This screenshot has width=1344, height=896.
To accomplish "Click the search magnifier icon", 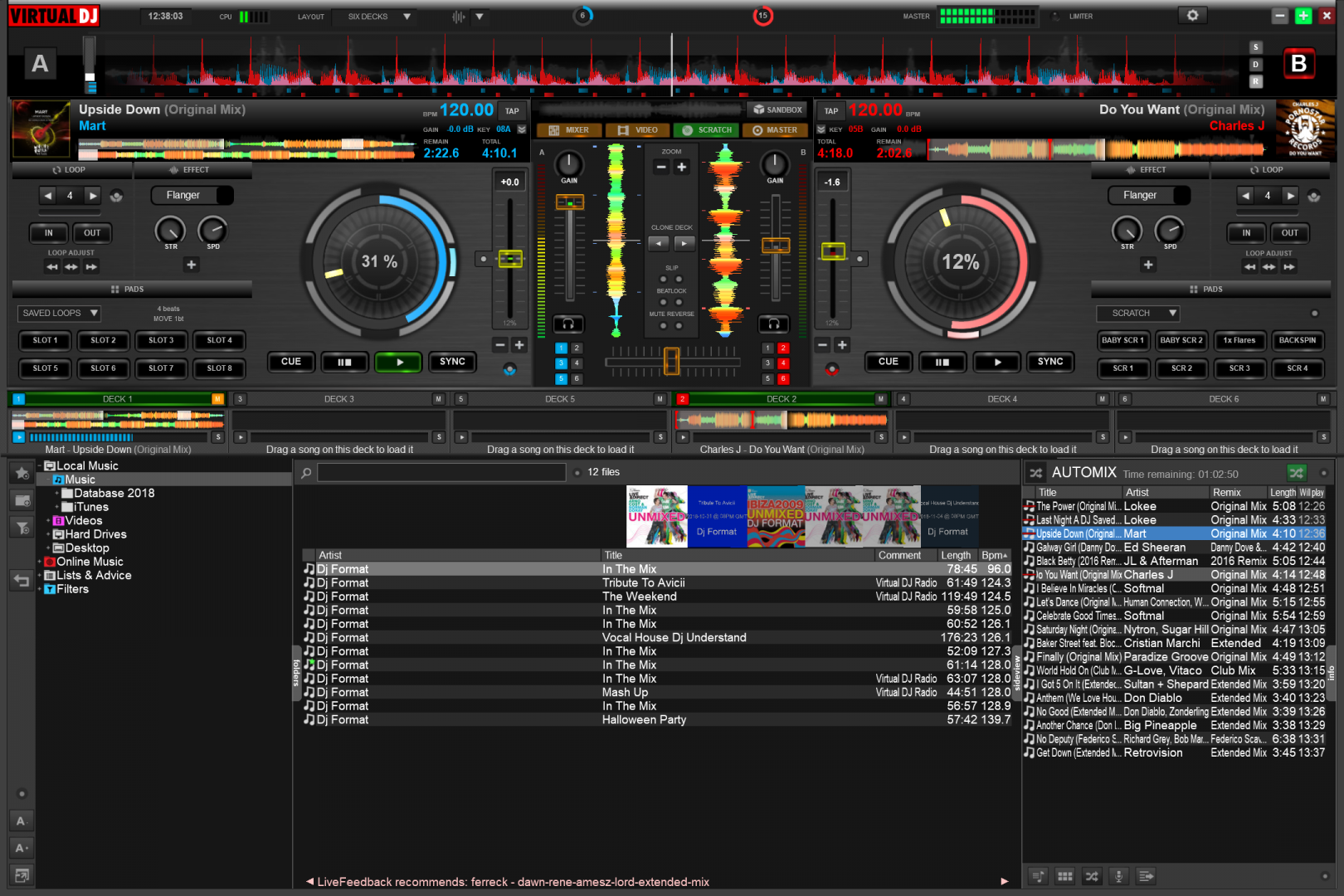I will tap(306, 473).
